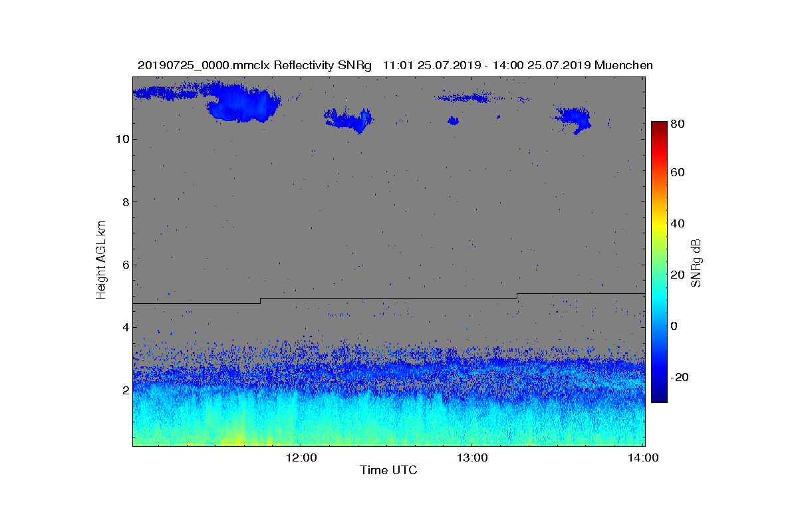
Task: Click the 12:00 time axis tick label
Action: [x=300, y=458]
